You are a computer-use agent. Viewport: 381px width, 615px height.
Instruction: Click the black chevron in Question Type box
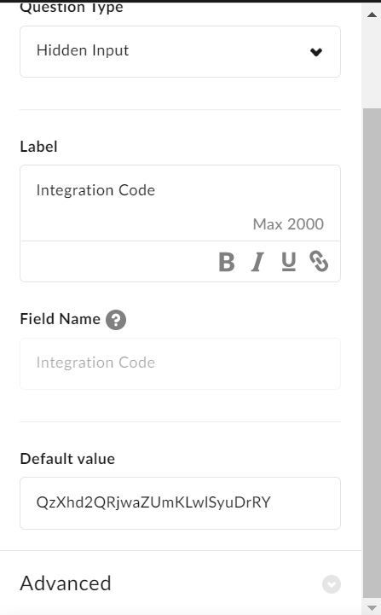pos(316,52)
